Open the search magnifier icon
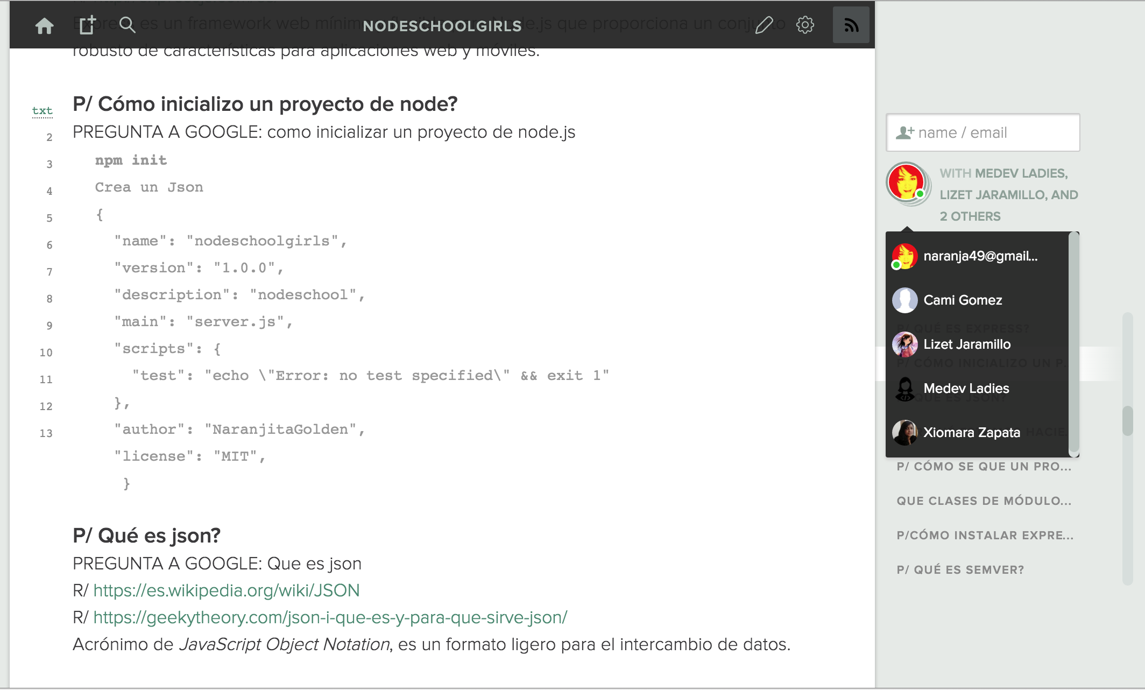 click(x=127, y=25)
